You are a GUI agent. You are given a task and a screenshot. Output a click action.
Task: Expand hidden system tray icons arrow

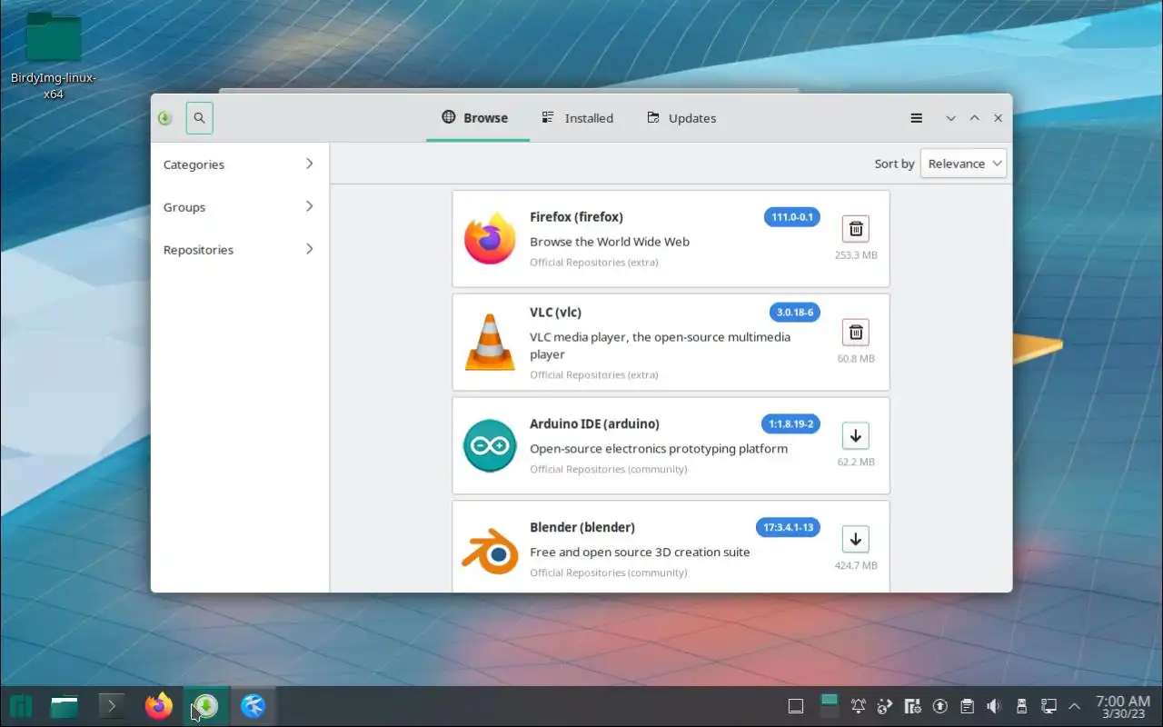pyautogui.click(x=1075, y=706)
